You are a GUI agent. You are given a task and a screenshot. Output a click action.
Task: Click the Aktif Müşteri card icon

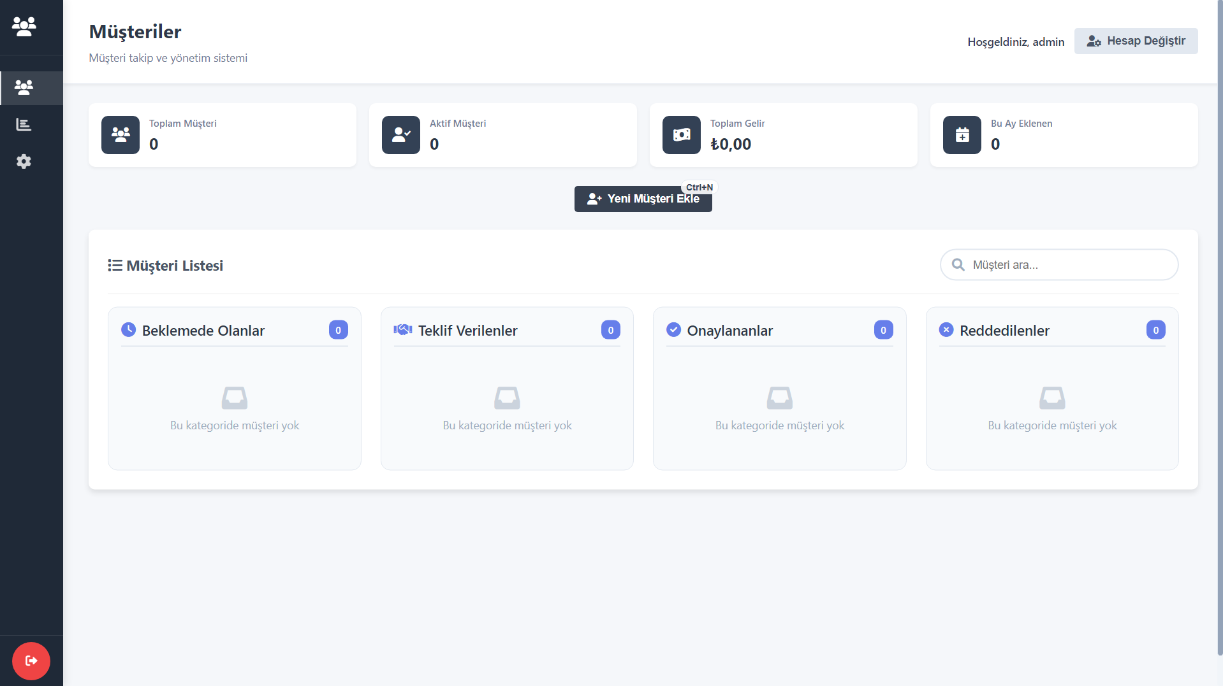(x=401, y=134)
